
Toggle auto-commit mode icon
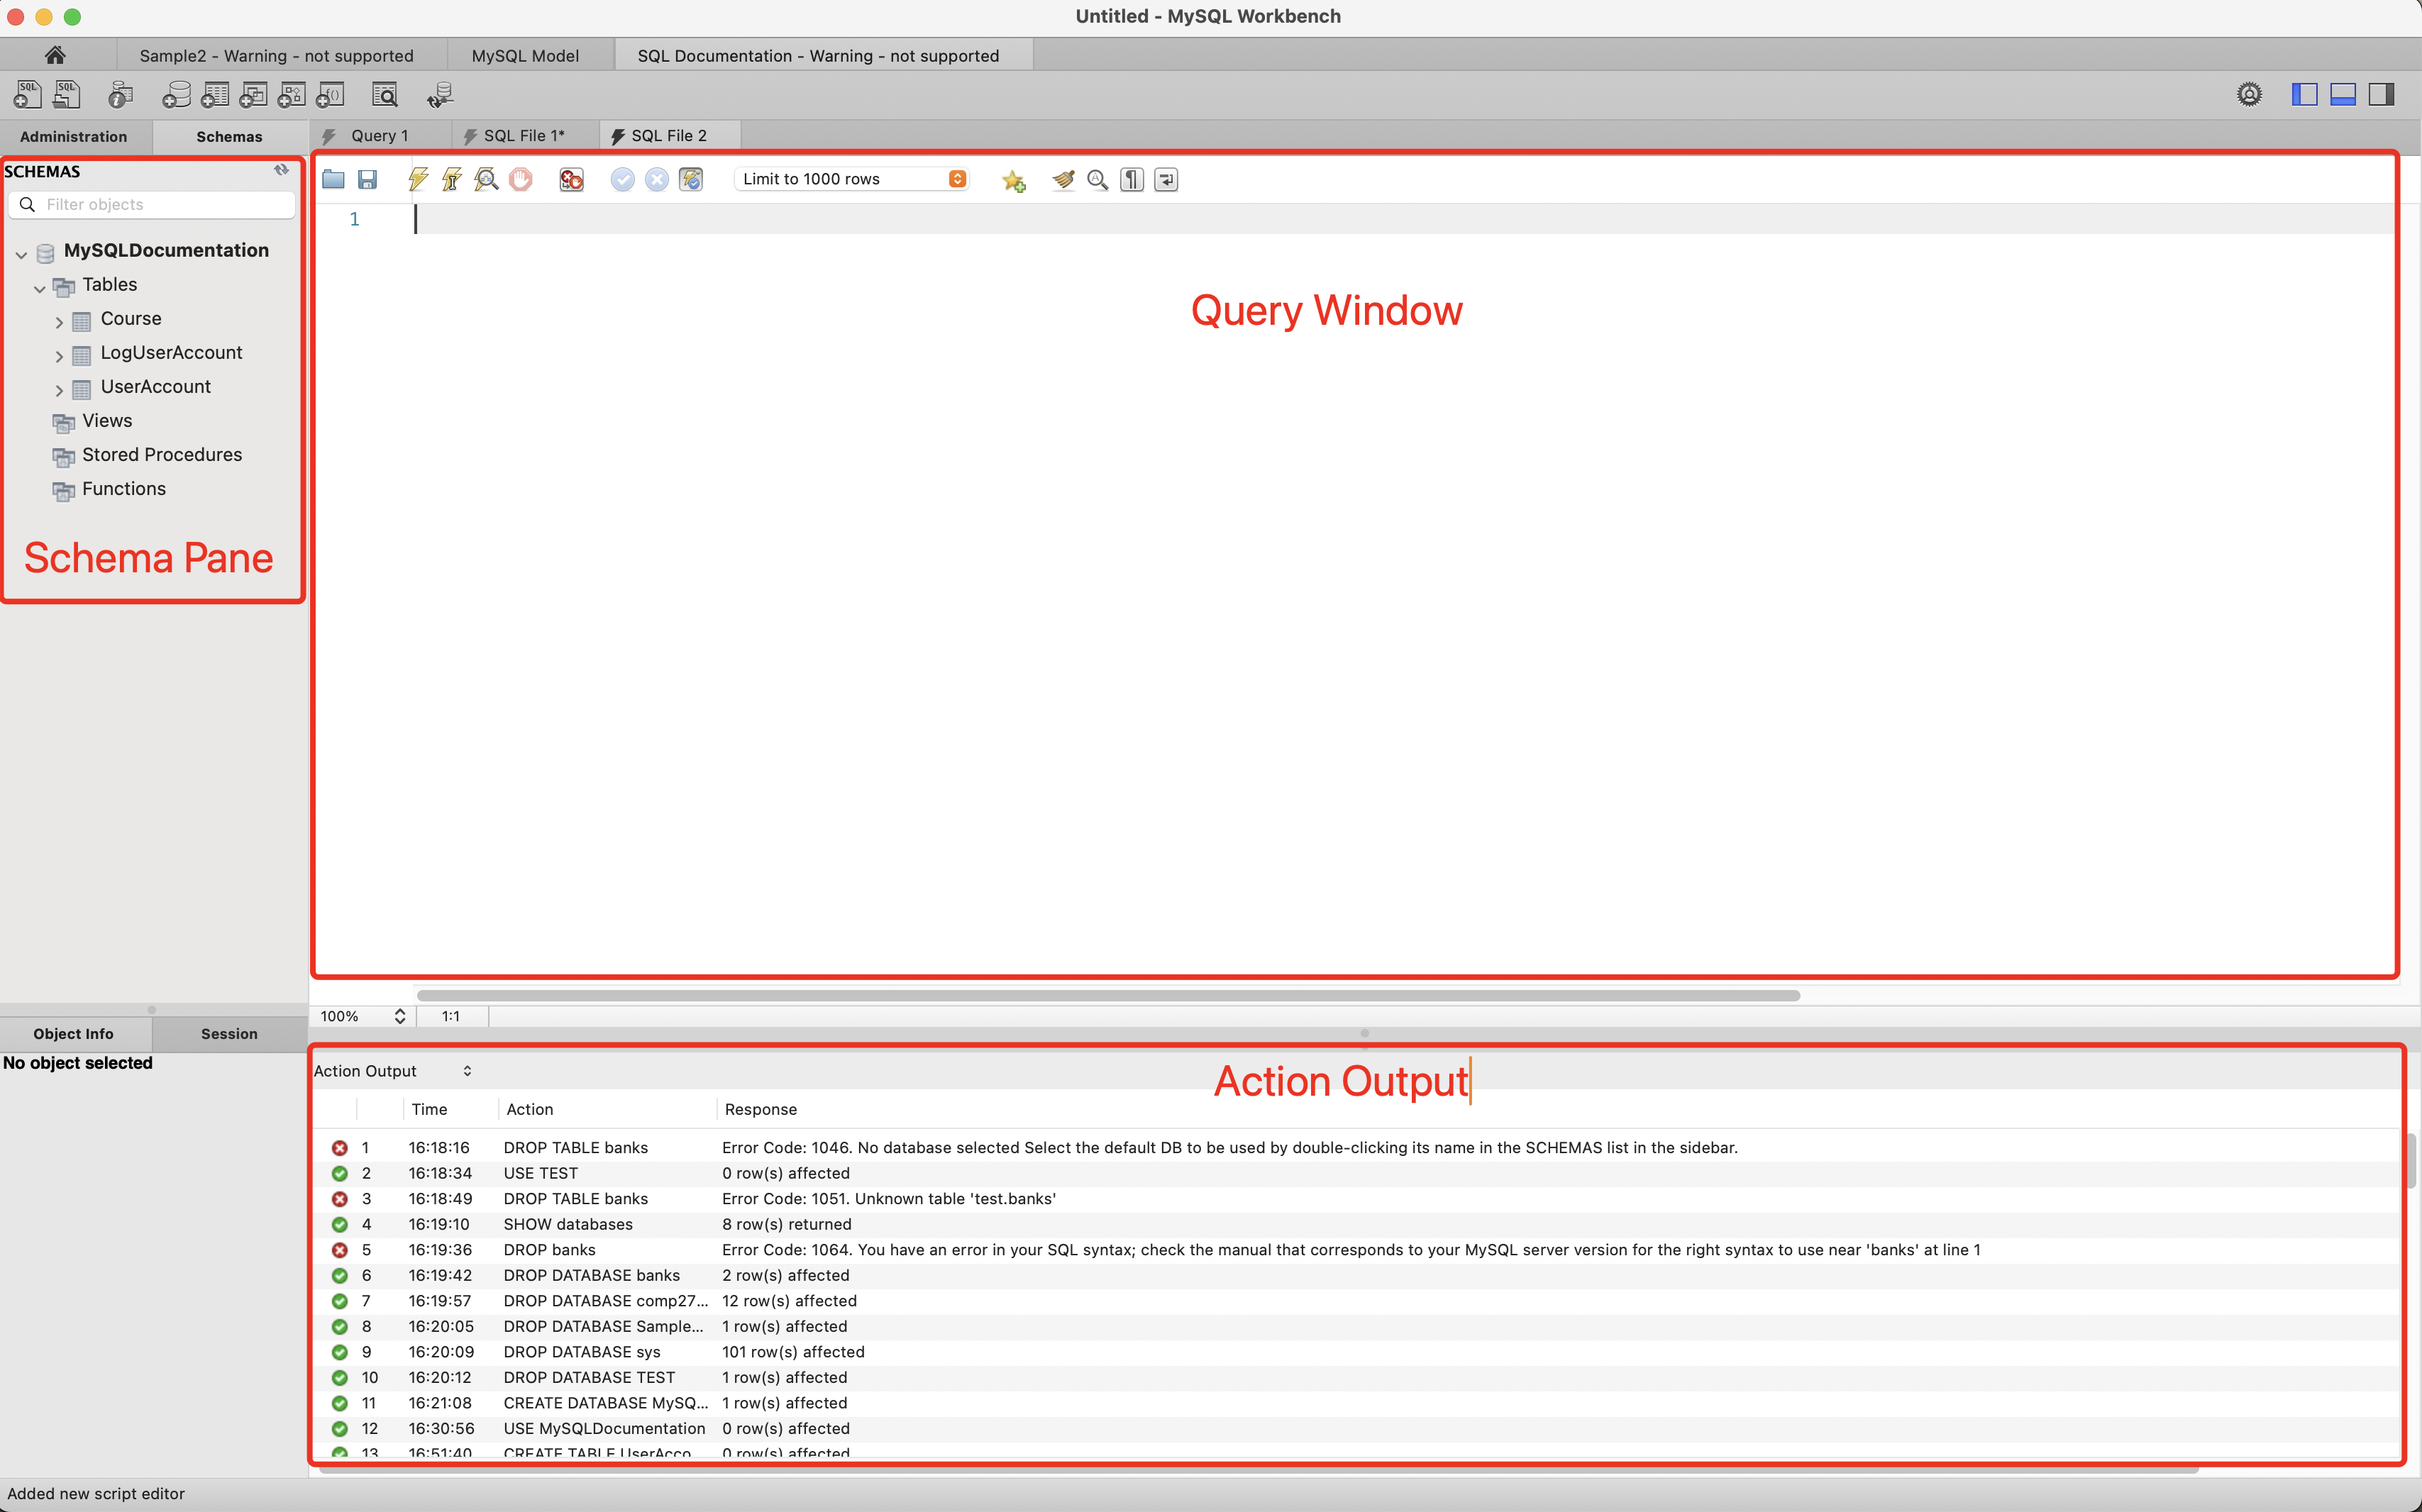691,179
